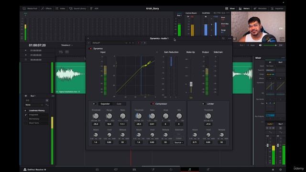Open Project Settings gear icon
Screen dimensions: 306x172
281,170
